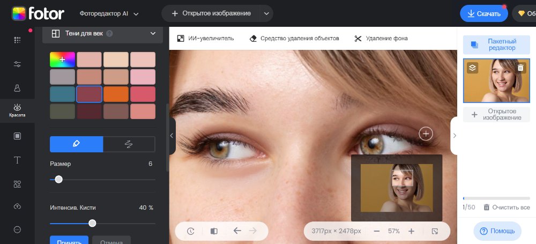This screenshot has height=244, width=536.
Task: Select the olive green eyeshadow swatch
Action: [63, 111]
